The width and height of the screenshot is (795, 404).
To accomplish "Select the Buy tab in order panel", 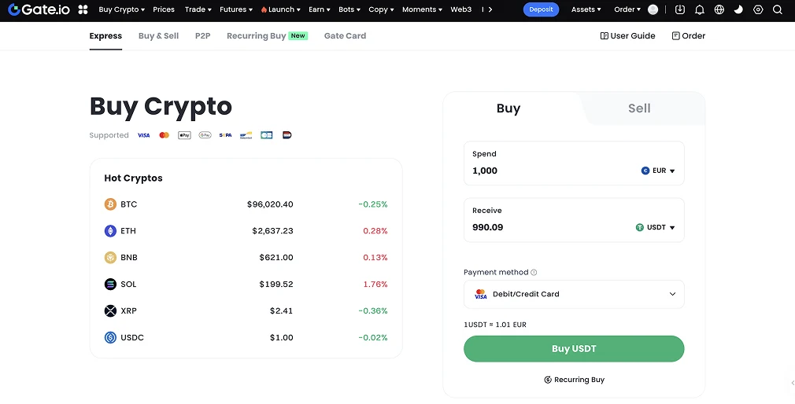I will tap(508, 108).
